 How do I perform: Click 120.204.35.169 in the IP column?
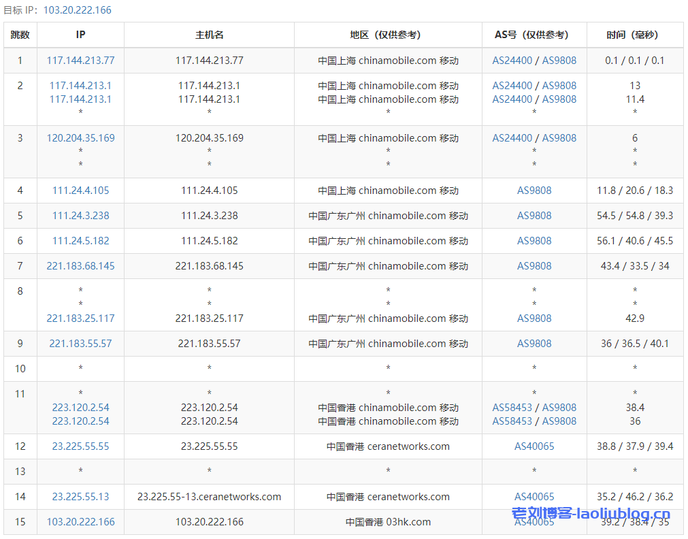coord(80,138)
